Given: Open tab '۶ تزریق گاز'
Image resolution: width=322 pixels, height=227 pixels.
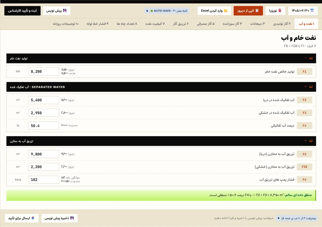Looking at the screenshot, I should [181, 24].
